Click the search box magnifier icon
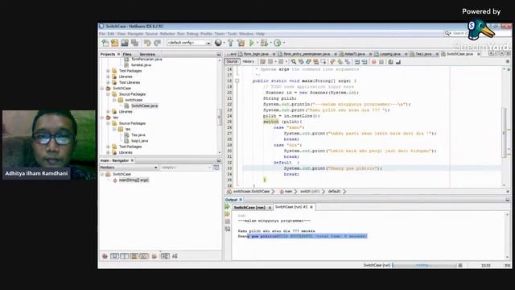 pos(447,34)
